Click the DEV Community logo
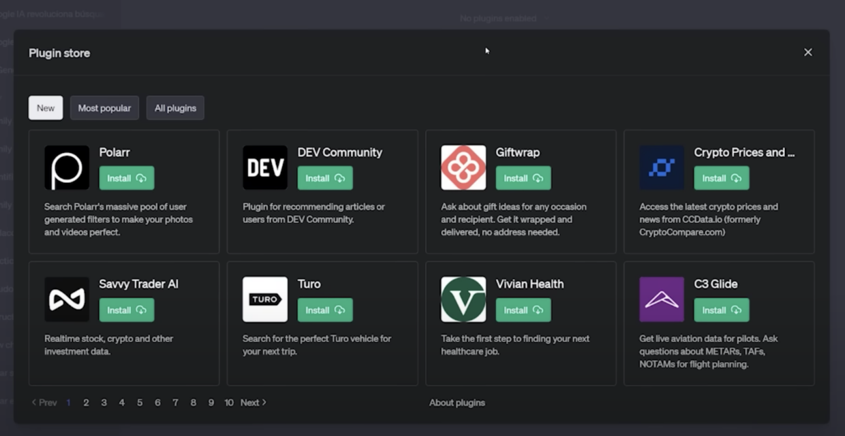The height and width of the screenshot is (436, 845). [264, 167]
